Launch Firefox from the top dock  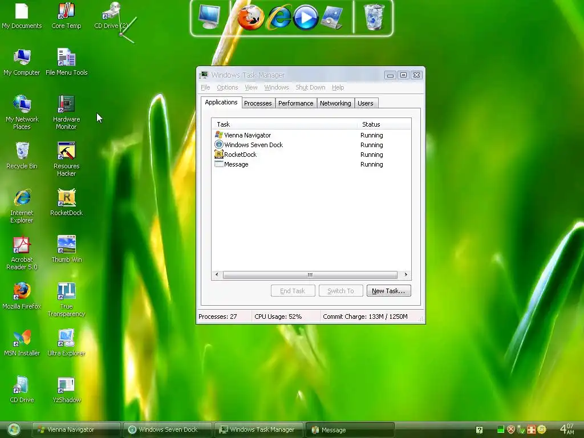[x=251, y=18]
